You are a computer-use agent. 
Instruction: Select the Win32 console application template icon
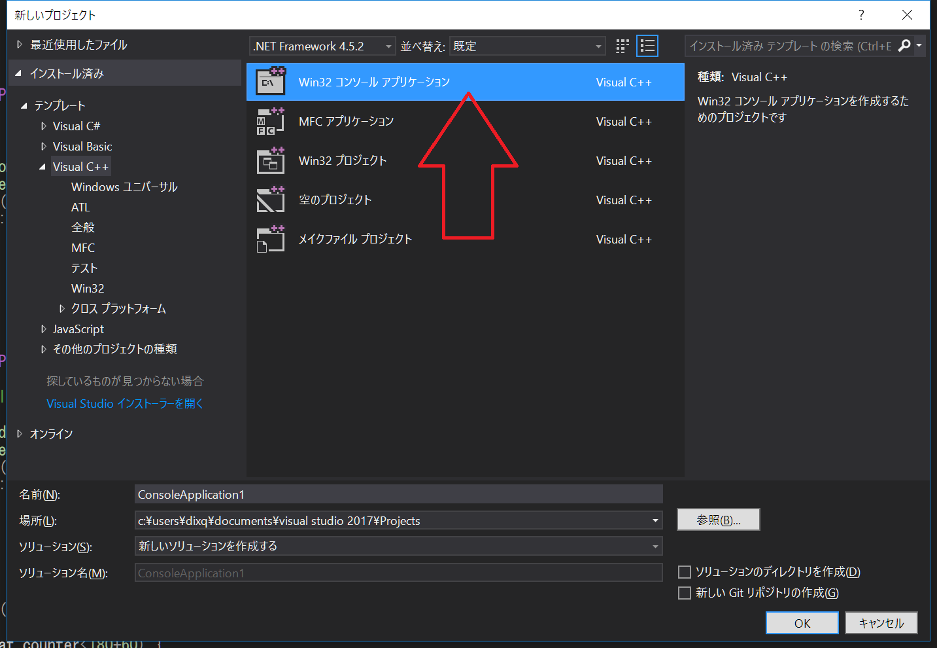(271, 82)
